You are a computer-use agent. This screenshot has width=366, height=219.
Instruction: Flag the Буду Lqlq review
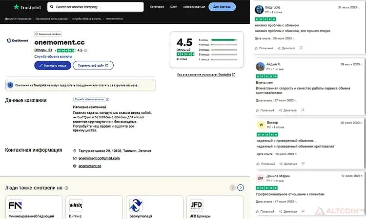[x=301, y=48]
